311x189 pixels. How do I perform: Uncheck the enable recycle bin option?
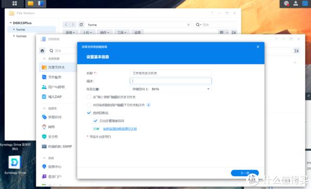(x=89, y=113)
